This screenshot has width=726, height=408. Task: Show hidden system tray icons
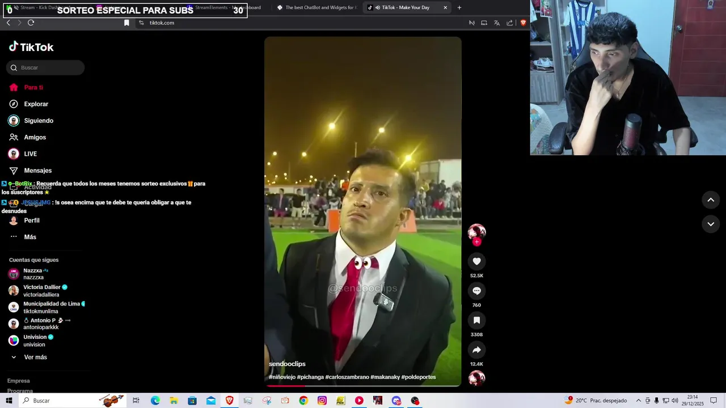click(638, 401)
